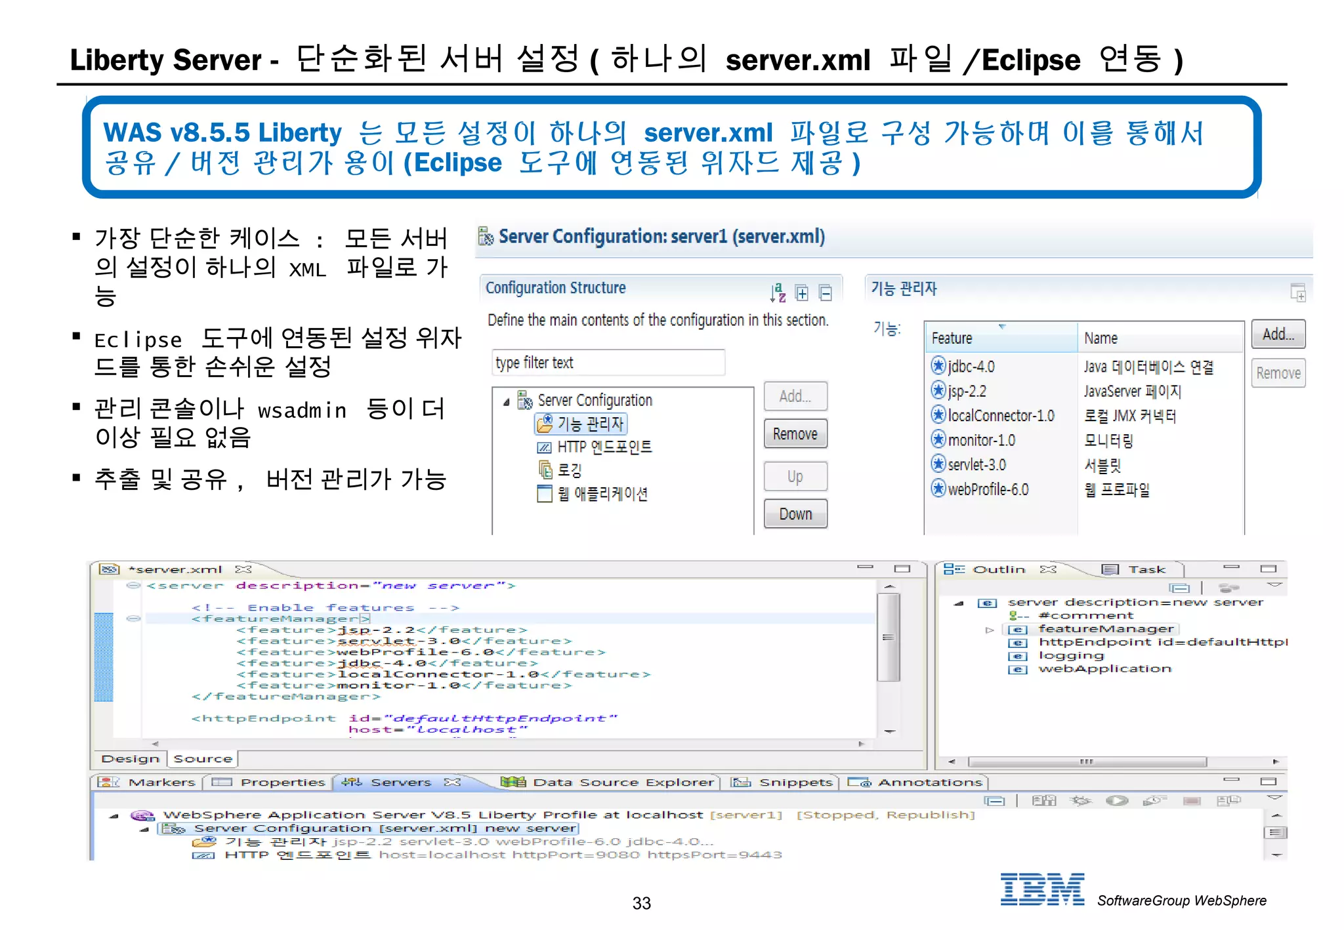
Task: Select HTTP 엔드포인트 in the configuration tree
Action: (594, 447)
